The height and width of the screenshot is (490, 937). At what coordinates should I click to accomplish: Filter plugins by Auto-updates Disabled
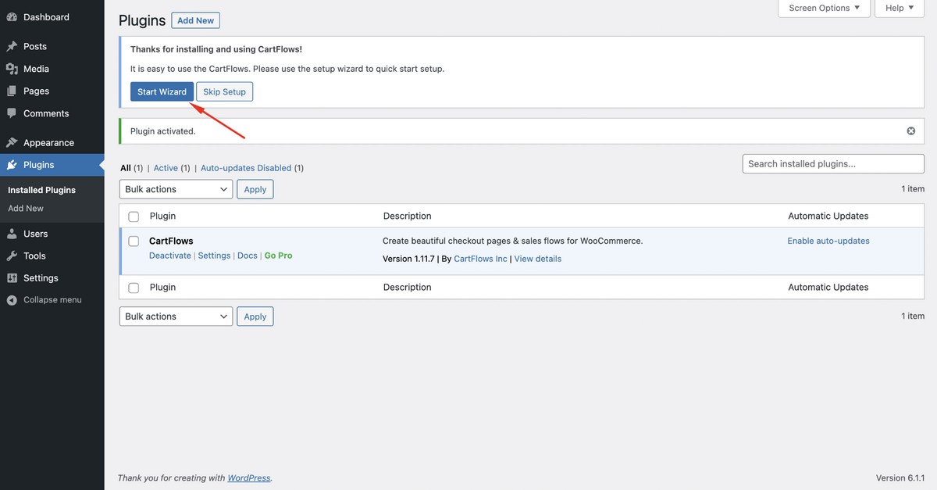[x=246, y=168]
